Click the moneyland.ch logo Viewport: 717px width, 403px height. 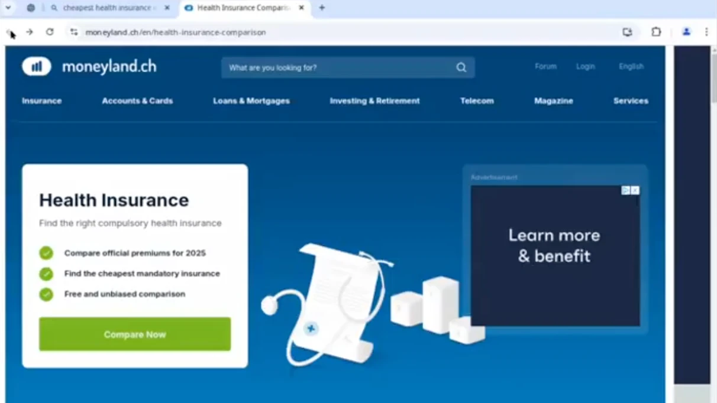pos(89,67)
